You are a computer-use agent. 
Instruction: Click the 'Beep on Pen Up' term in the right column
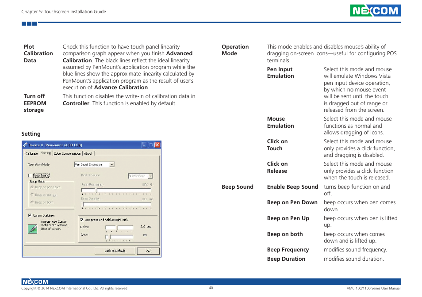288,218
